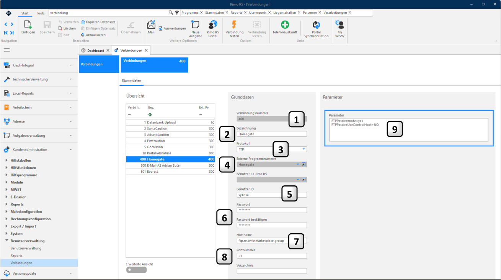Start Portal Synchronisation

point(316,29)
